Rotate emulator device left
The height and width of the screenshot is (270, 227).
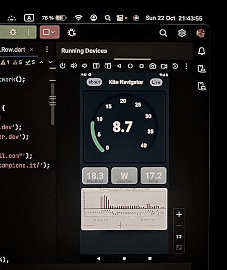[96, 66]
